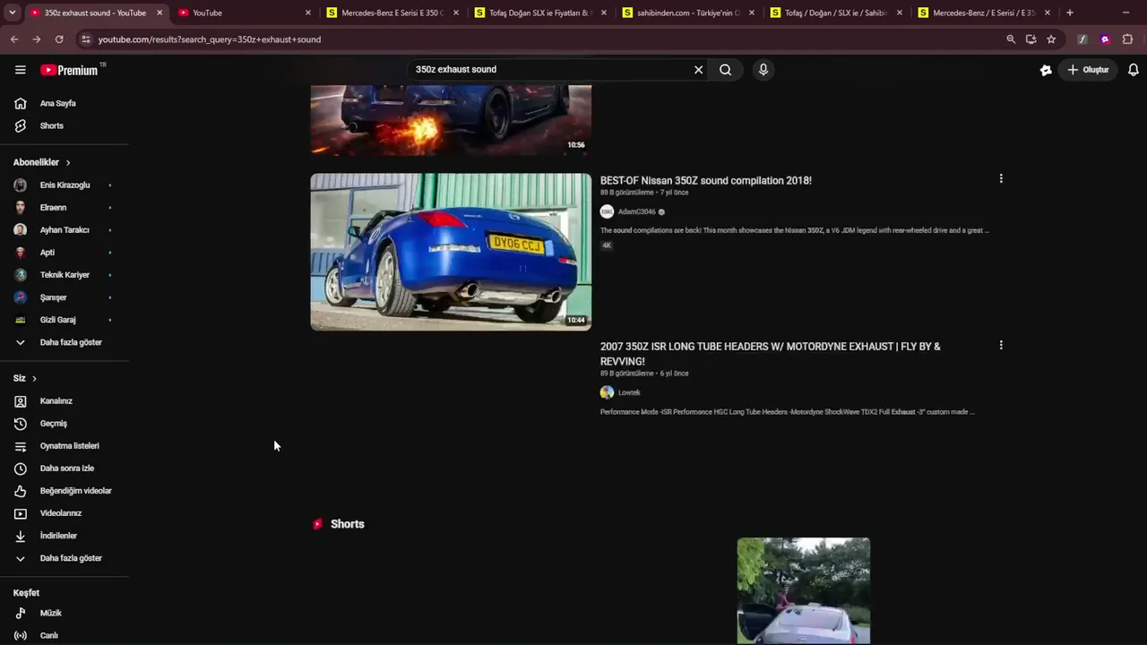Click the install app icon in address bar
Screen dimensions: 1147x645
tap(1031, 39)
